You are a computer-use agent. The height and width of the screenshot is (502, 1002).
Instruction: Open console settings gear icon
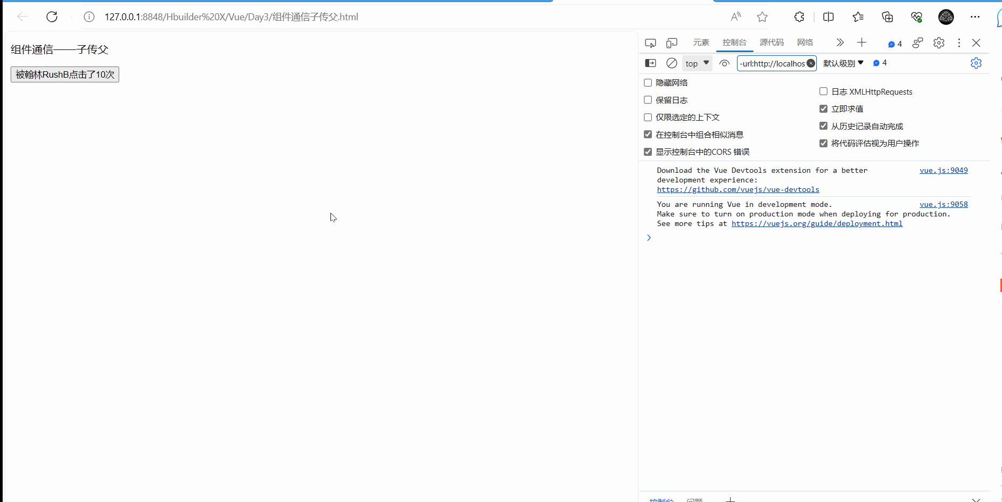(976, 63)
